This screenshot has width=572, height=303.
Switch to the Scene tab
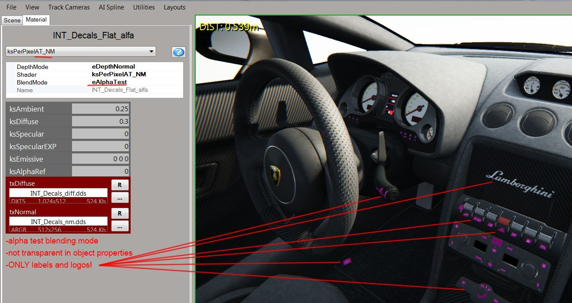[12, 20]
